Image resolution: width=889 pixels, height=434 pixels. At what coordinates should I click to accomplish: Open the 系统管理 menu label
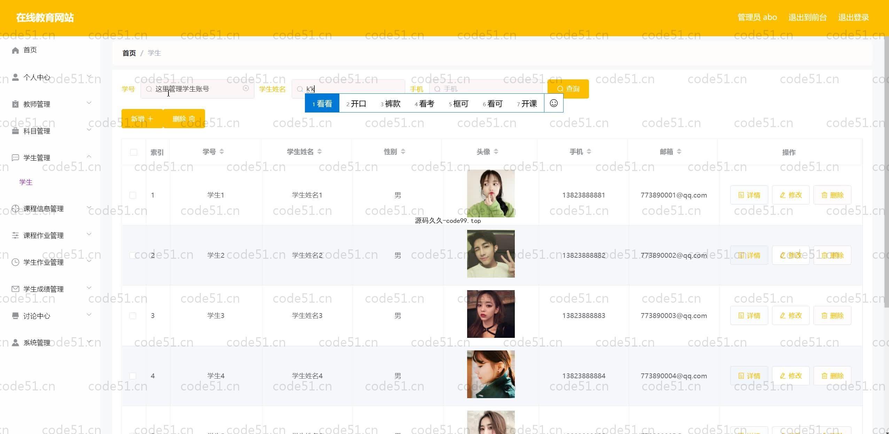click(37, 343)
